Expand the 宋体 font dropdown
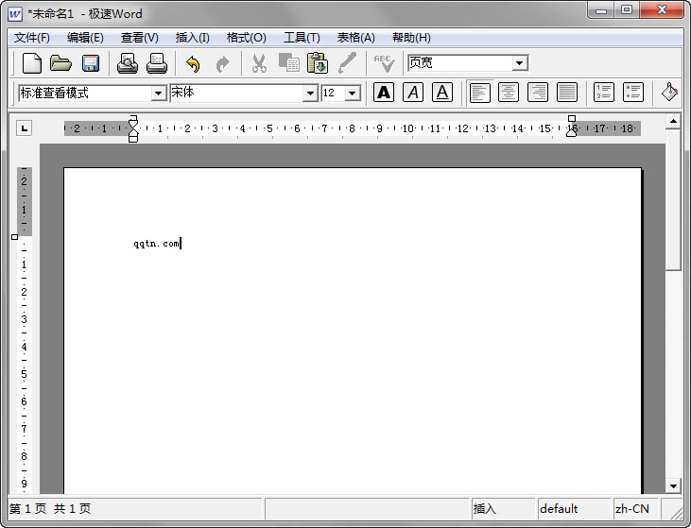 310,94
